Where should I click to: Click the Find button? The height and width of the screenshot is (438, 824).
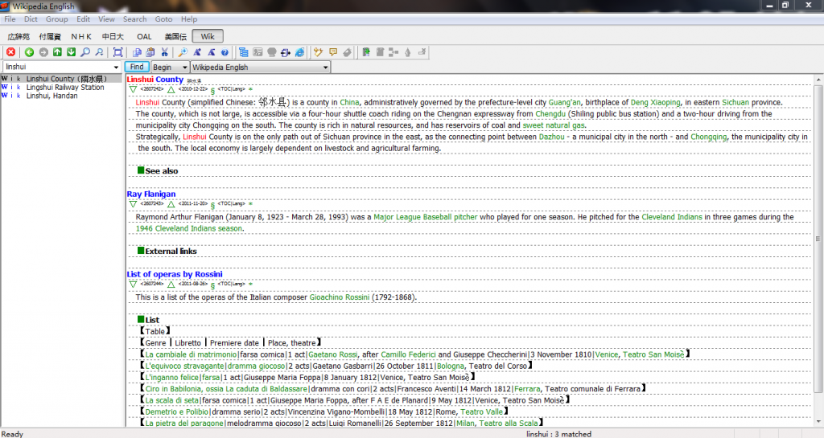(137, 68)
